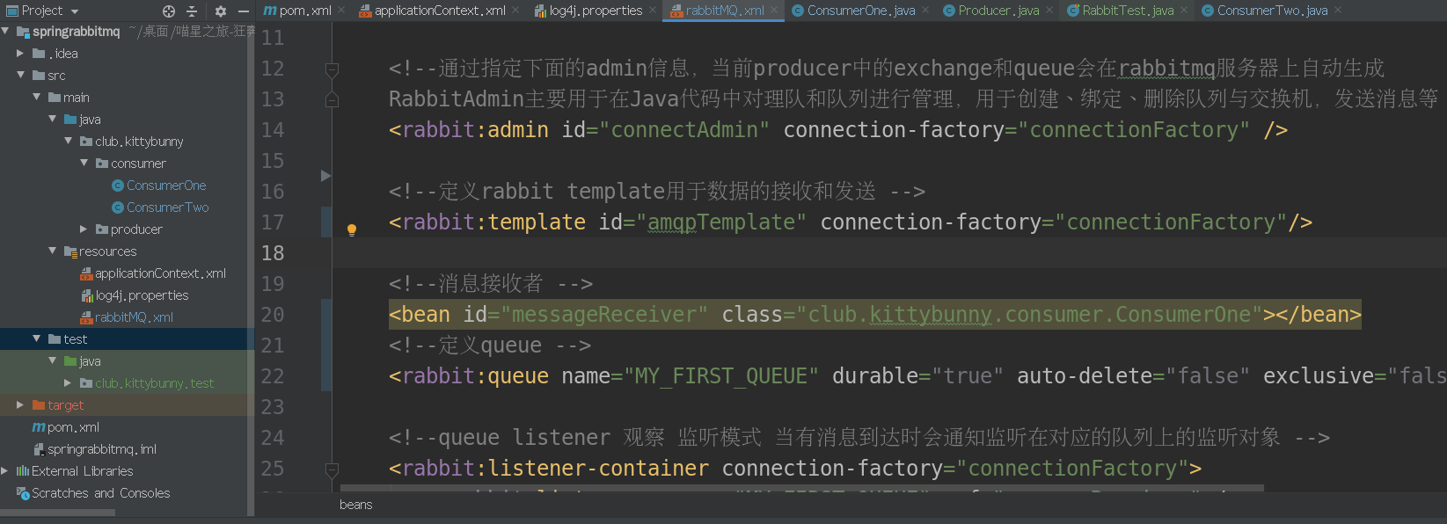Close the log4j.properties tab
The height and width of the screenshot is (524, 1447).
[x=653, y=11]
